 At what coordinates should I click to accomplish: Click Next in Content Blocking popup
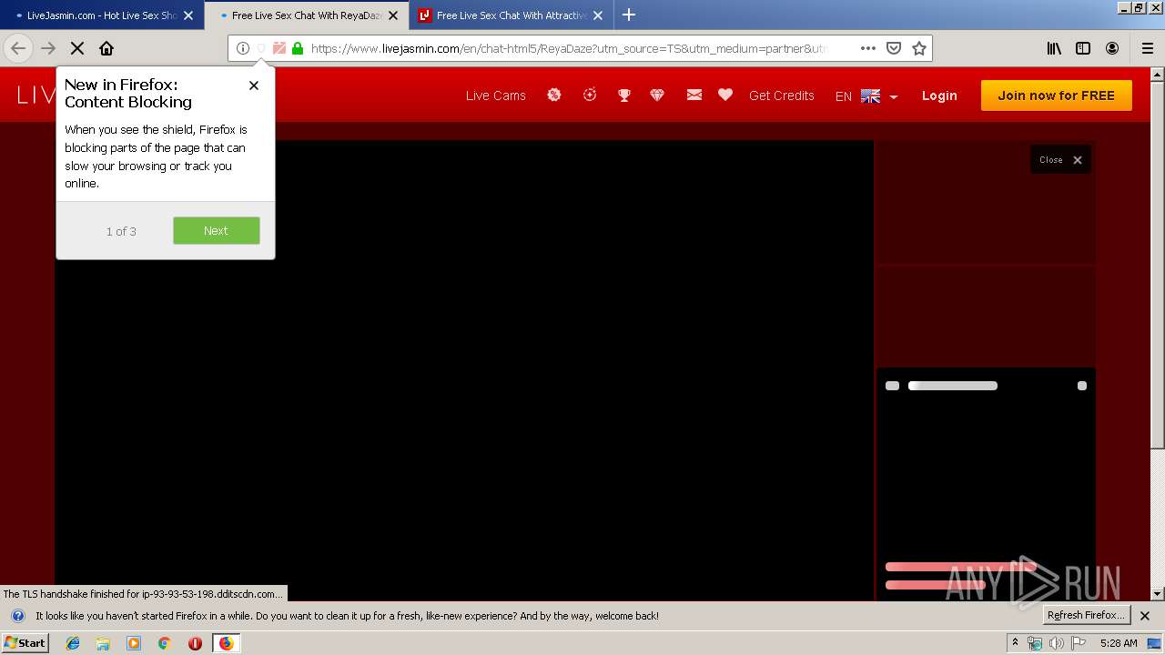217,231
